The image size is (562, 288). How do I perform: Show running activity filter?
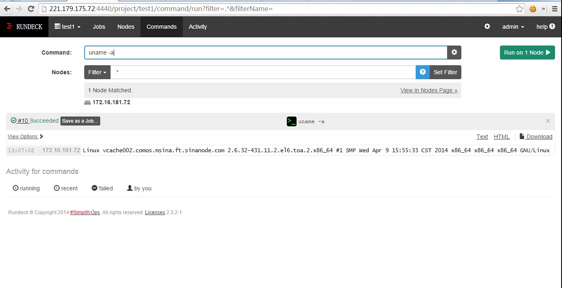point(26,188)
